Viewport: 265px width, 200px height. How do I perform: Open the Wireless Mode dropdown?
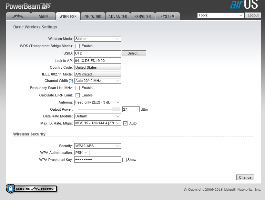(x=97, y=39)
